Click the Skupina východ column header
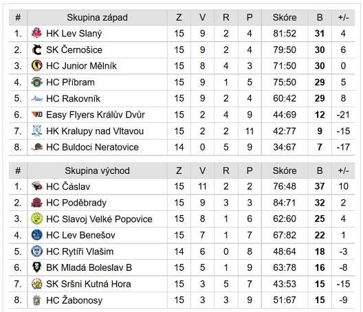Viewport: 363px width, 312px height. click(x=97, y=170)
